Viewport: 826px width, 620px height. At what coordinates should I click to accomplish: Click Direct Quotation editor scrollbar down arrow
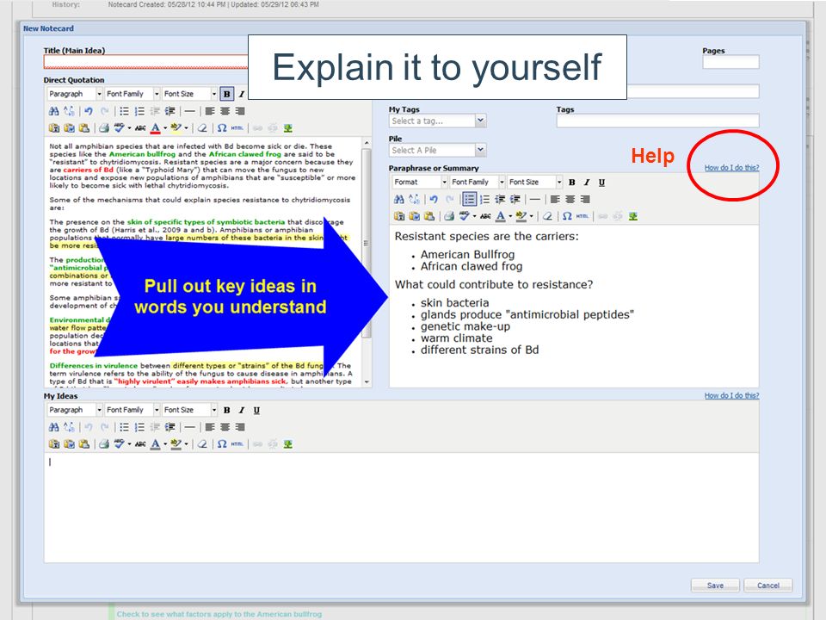coord(367,381)
